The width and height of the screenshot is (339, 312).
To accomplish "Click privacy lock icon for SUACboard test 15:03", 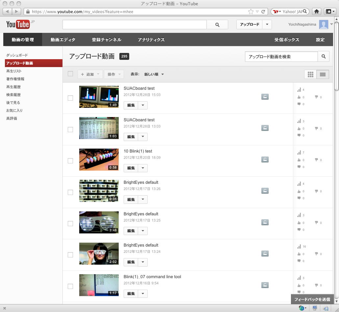I will click(265, 97).
